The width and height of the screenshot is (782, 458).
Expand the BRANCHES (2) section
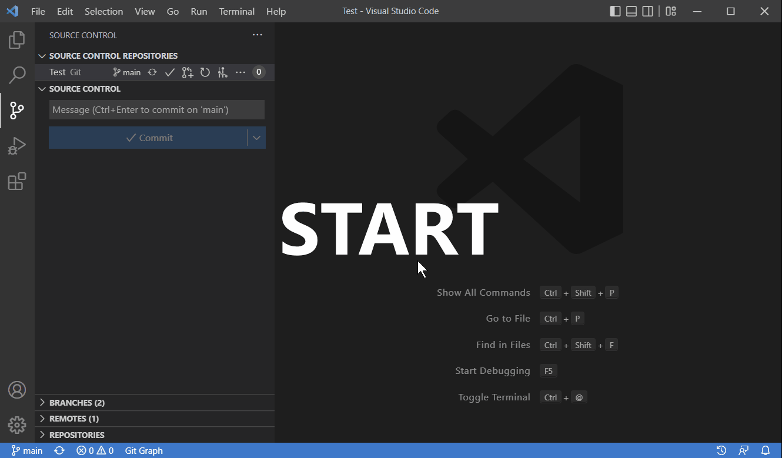point(155,403)
